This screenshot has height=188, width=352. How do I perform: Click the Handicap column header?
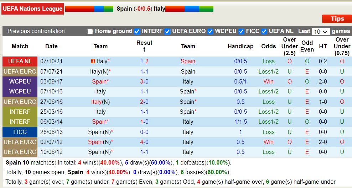point(240,46)
